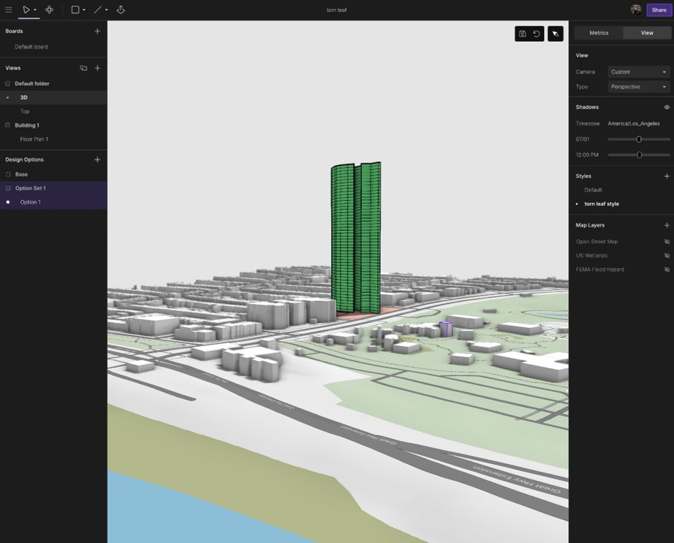
Task: Apply the Default style
Action: point(592,190)
